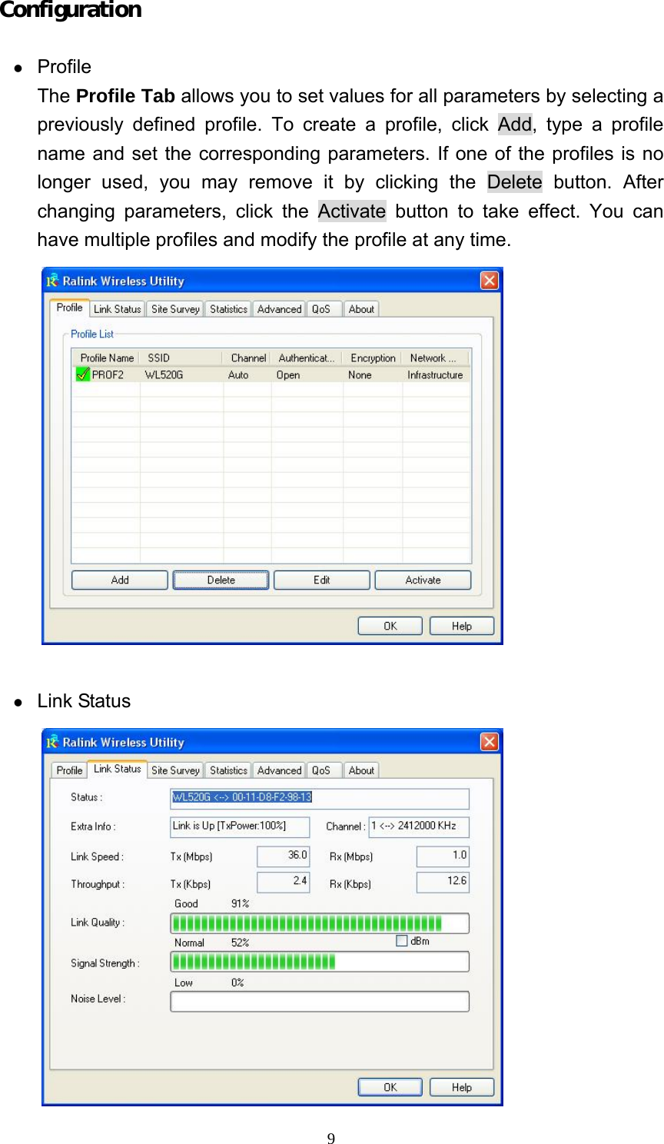Image resolution: width=664 pixels, height=1144 pixels.
Task: Click the Add button to create a profile
Action: [118, 580]
